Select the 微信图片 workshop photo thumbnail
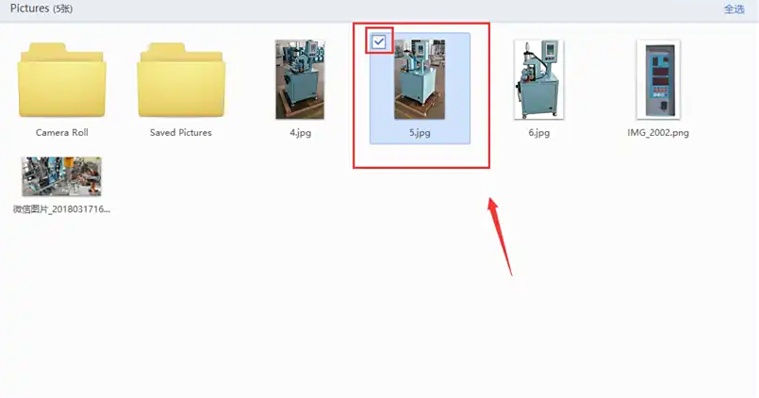759x398 pixels. (x=61, y=176)
